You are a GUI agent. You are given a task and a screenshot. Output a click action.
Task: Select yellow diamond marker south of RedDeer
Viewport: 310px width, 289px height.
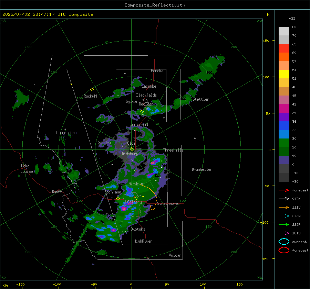(142, 112)
